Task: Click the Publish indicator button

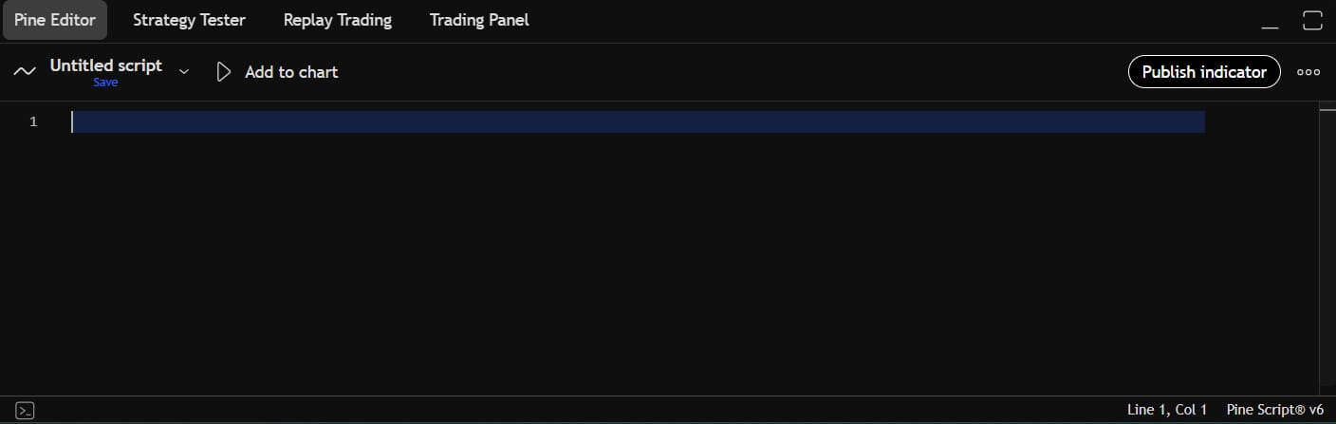Action: click(1204, 71)
